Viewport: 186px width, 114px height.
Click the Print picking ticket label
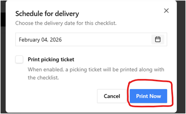click(x=51, y=59)
